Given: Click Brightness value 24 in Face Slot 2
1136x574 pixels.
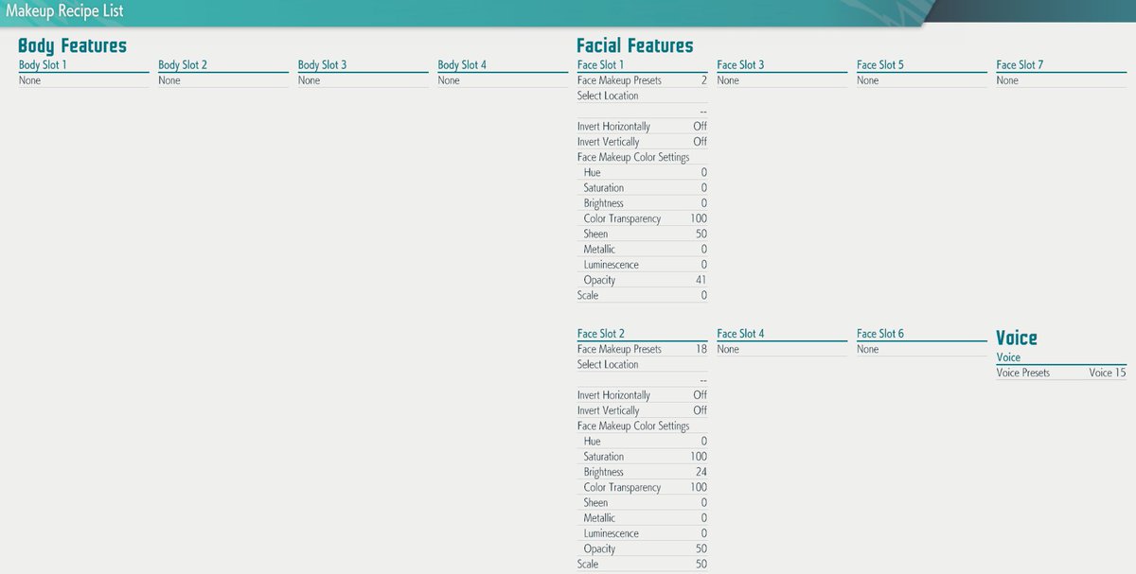Looking at the screenshot, I should coord(701,472).
